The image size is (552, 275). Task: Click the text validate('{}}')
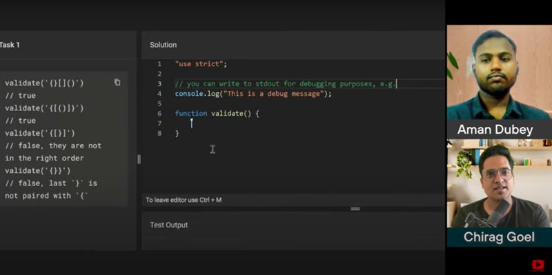click(x=38, y=170)
